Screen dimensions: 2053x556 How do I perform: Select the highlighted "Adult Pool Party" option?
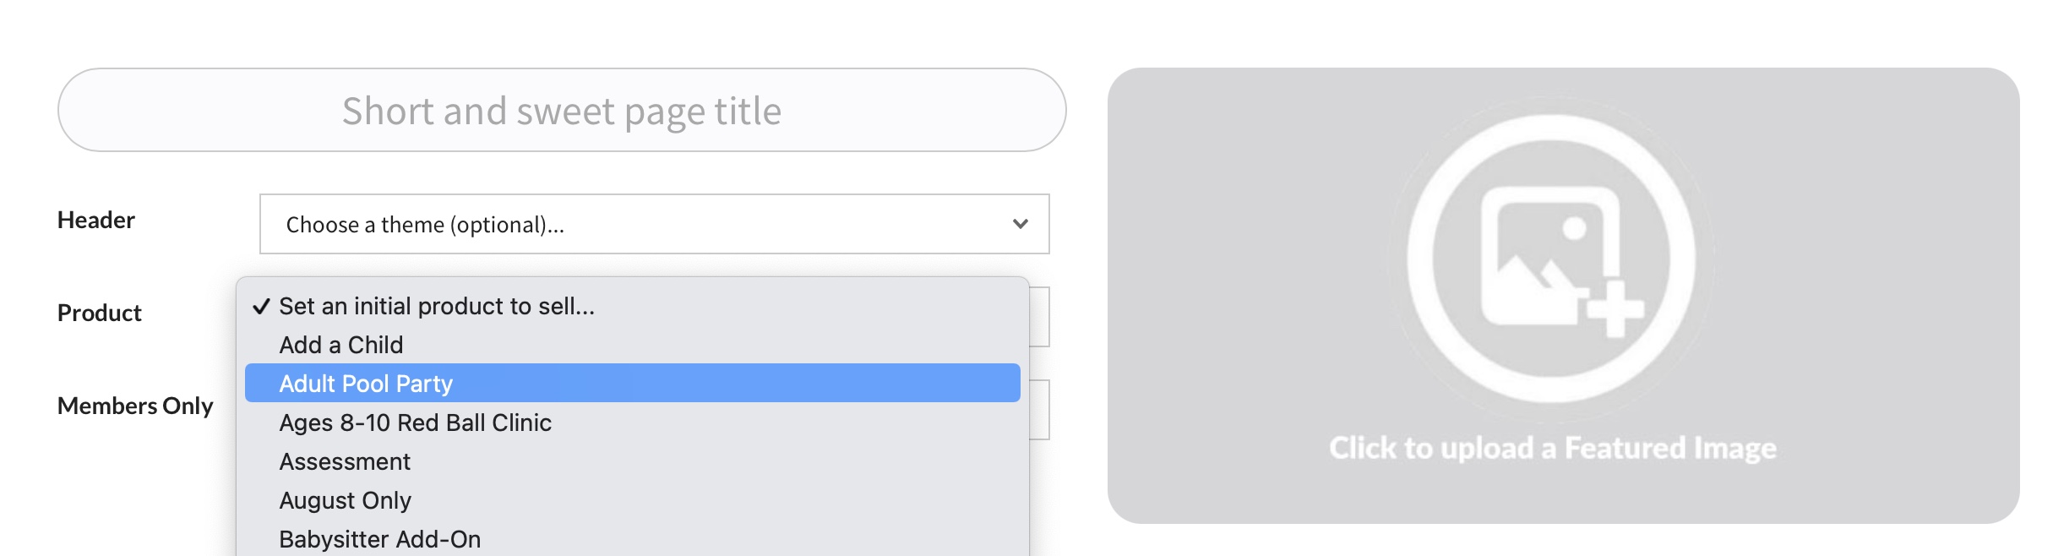tap(366, 384)
